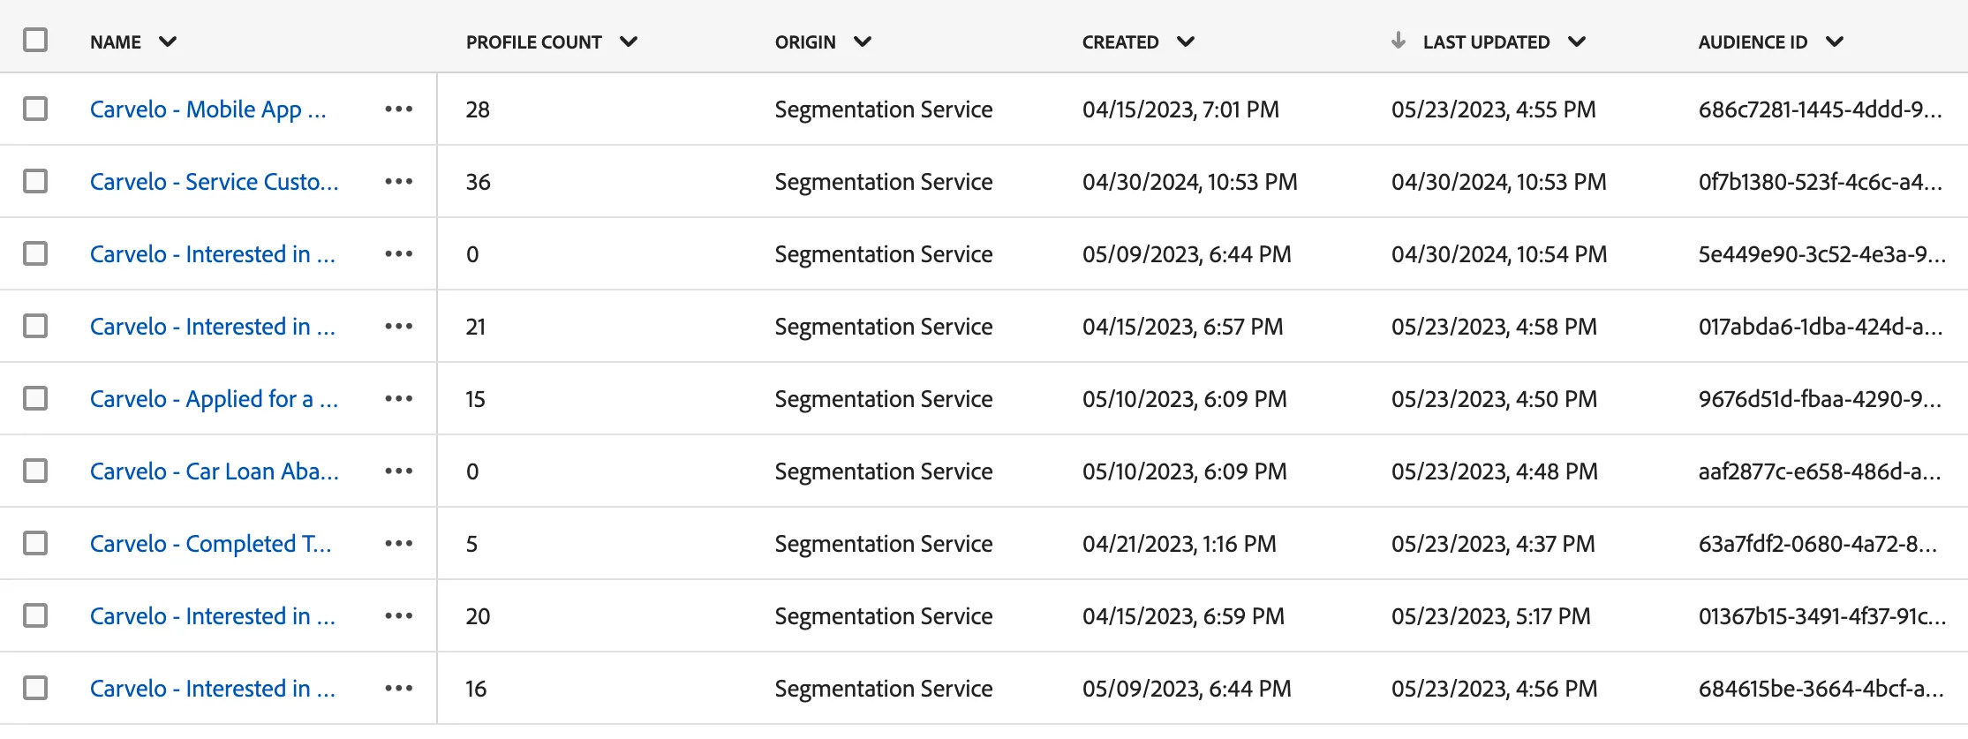
Task: Open the Carvelo - Car Loan Aba... link
Action: click(x=215, y=471)
